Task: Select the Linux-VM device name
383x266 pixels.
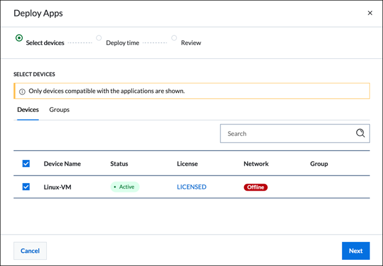Action: click(x=58, y=187)
